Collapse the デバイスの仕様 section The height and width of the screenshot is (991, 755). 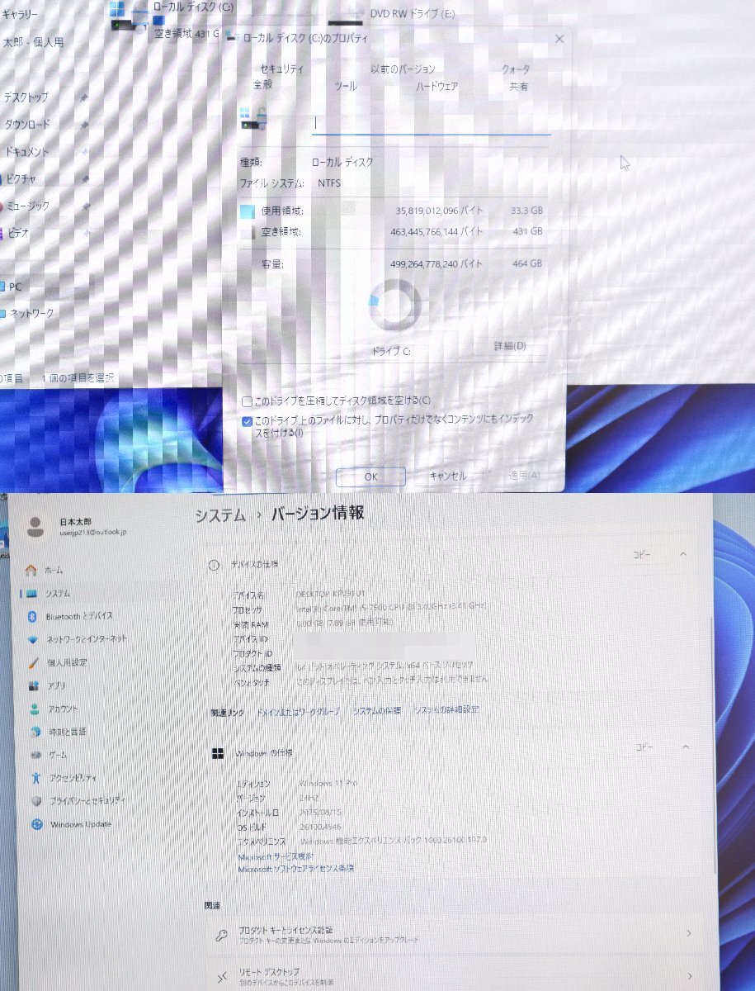[x=683, y=554]
